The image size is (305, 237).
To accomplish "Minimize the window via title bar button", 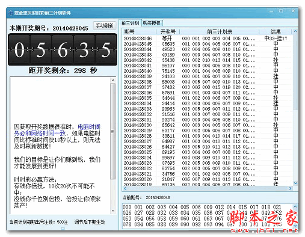I will (x=271, y=11).
